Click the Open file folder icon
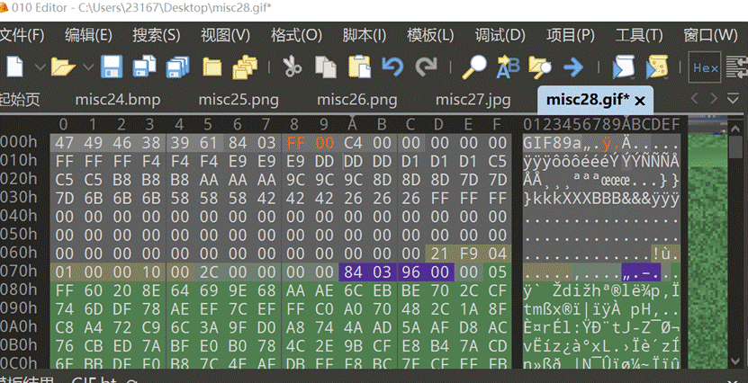 [x=63, y=67]
